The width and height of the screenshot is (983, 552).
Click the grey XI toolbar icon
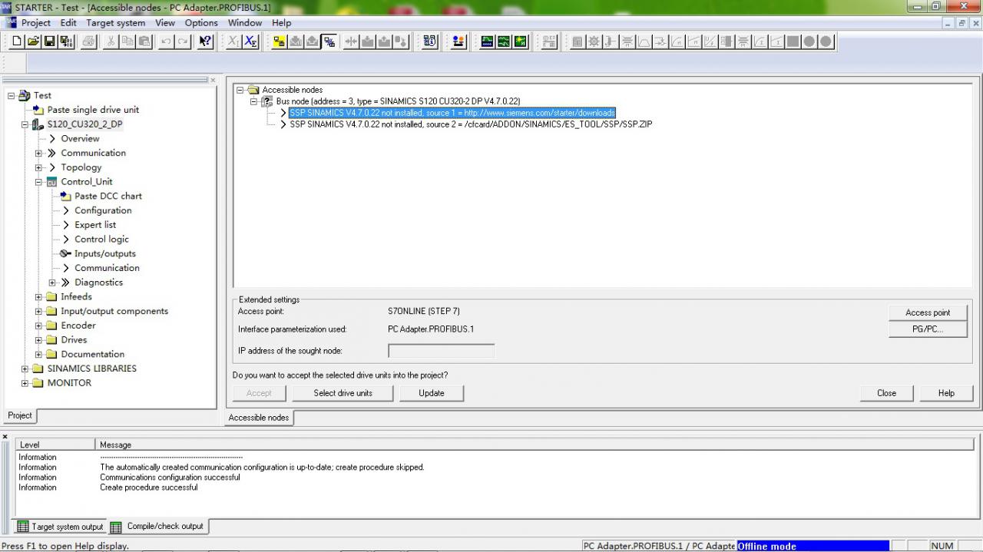click(233, 41)
